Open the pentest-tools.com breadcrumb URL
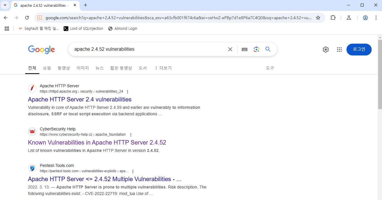Viewport: 382px width, 200px height. (84, 171)
